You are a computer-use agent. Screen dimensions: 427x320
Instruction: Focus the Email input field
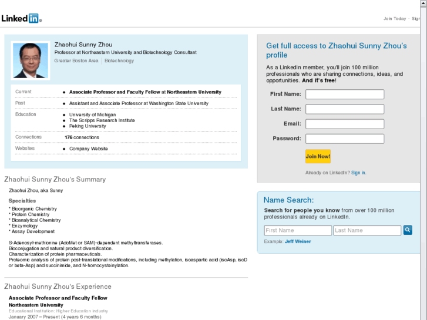[x=345, y=124]
